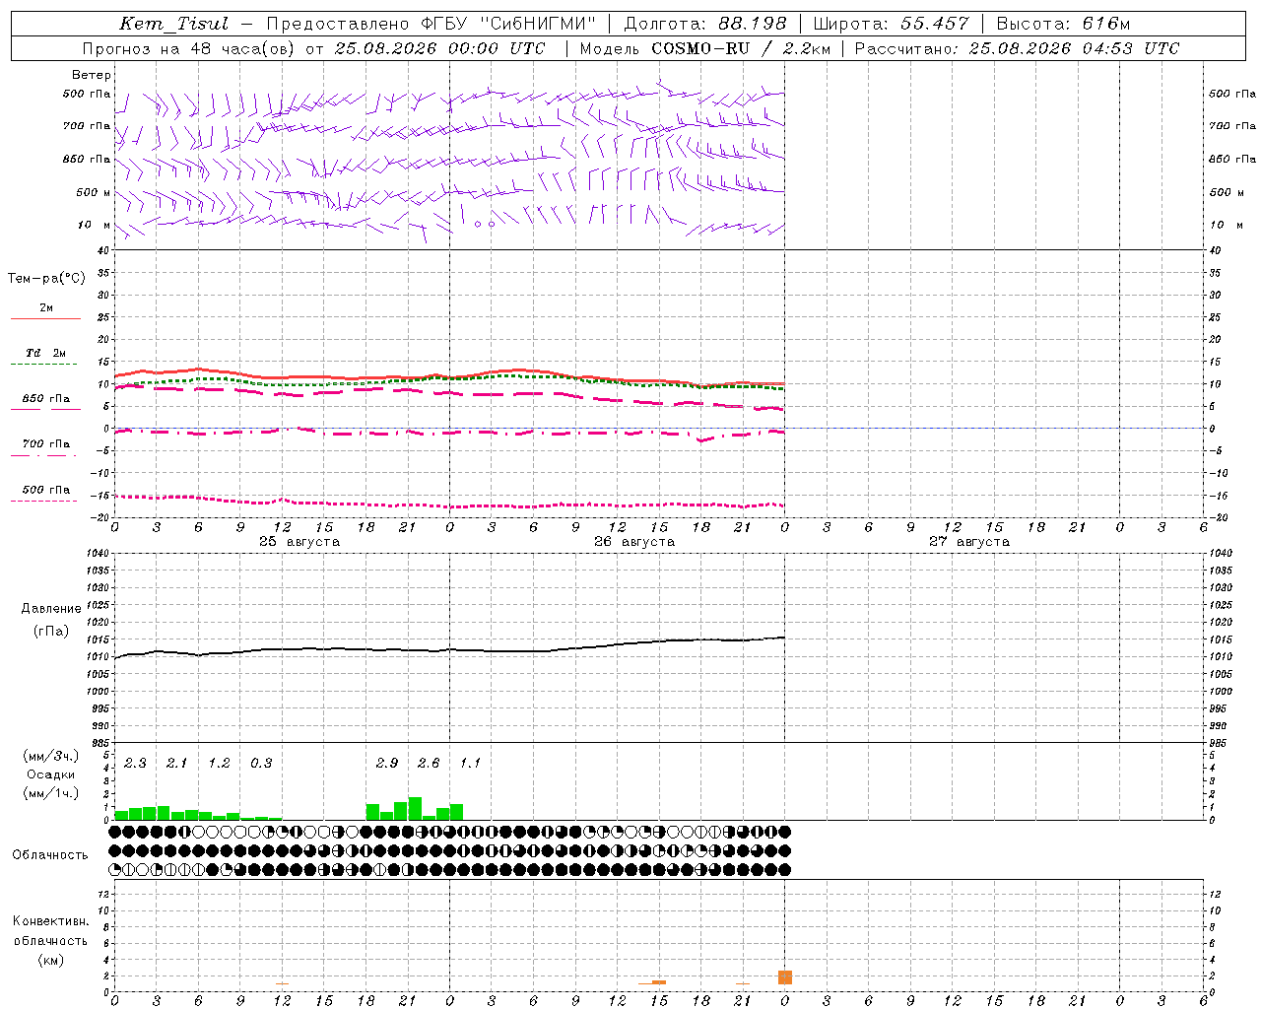
Task: Click the 2.9 precipitation amount label
Action: click(387, 763)
